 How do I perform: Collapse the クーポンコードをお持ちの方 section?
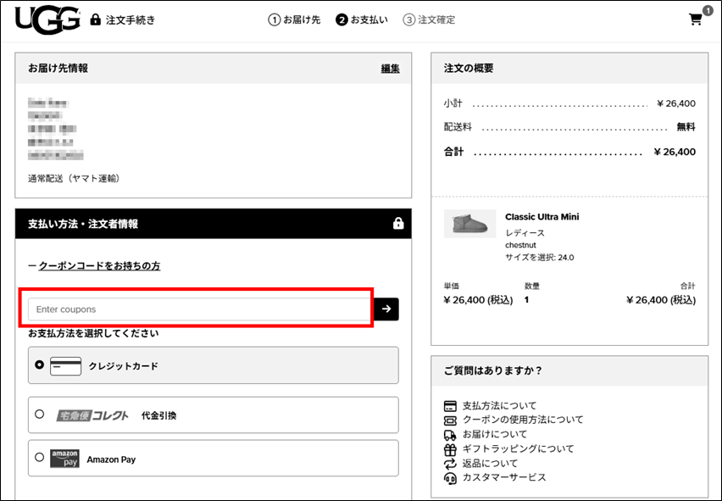coord(99,265)
